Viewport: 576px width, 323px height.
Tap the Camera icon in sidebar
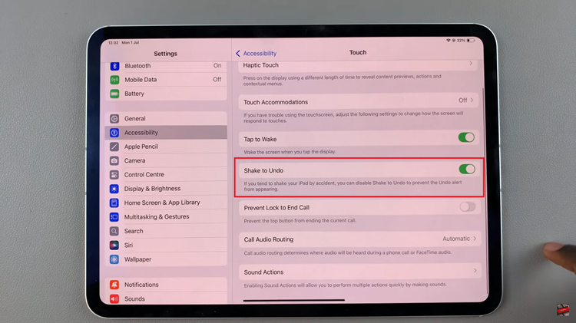(x=114, y=160)
